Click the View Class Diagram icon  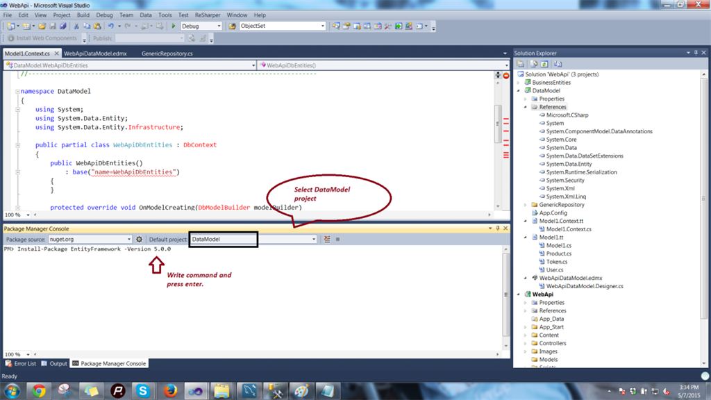click(558, 64)
